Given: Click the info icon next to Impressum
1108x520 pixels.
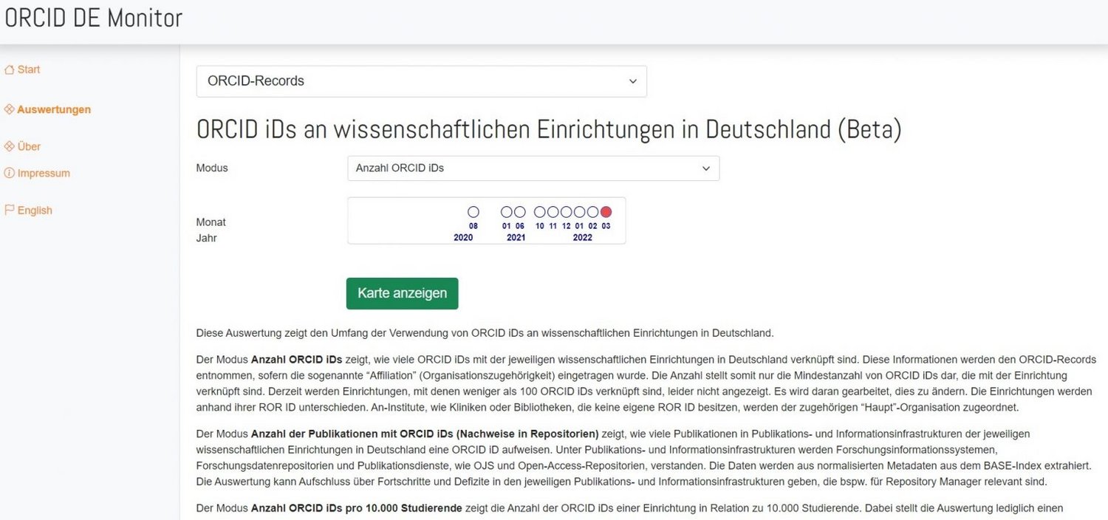Looking at the screenshot, I should (10, 173).
